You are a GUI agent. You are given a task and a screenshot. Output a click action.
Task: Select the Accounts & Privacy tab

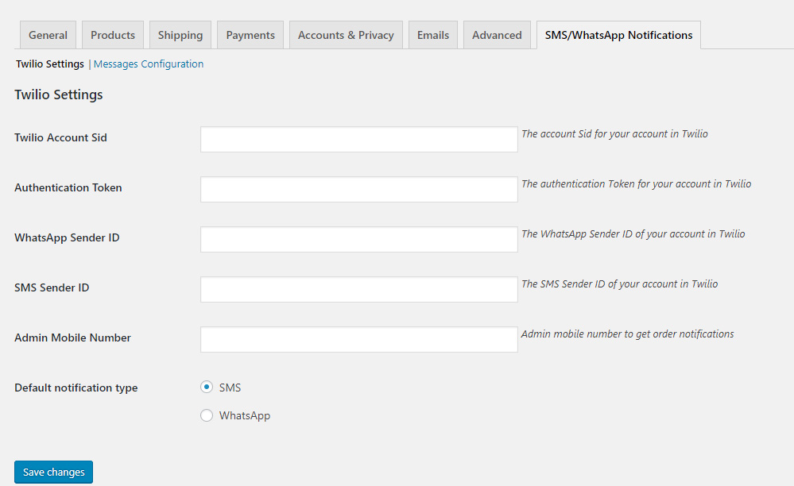pyautogui.click(x=346, y=35)
